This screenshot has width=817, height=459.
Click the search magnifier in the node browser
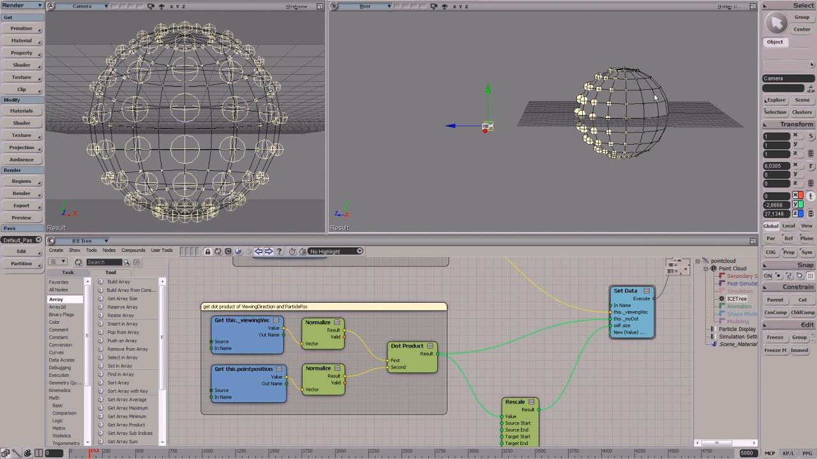[x=126, y=262]
